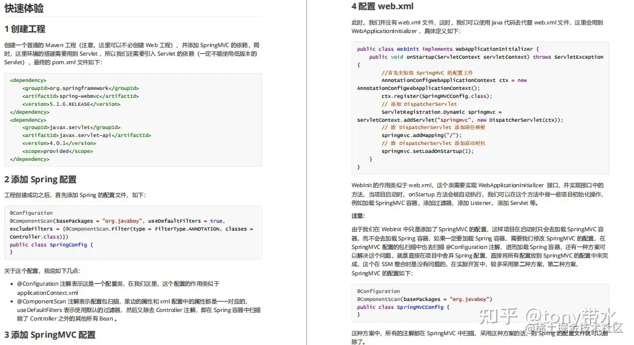Viewport: 634px width, 345px height.
Task: Click the code line "<version>5.1.6.RELEASE</version>"
Action: click(x=72, y=104)
